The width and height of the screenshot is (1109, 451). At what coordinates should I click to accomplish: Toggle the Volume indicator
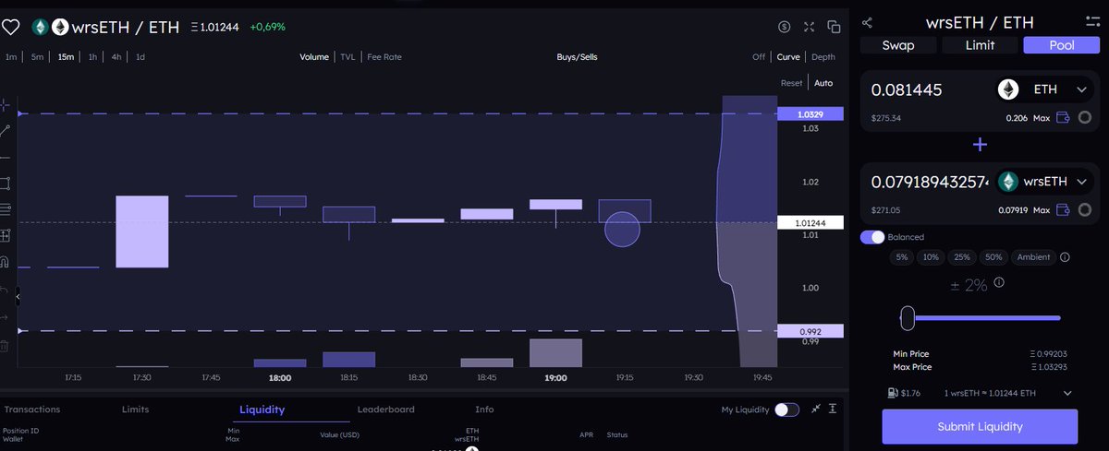point(314,57)
